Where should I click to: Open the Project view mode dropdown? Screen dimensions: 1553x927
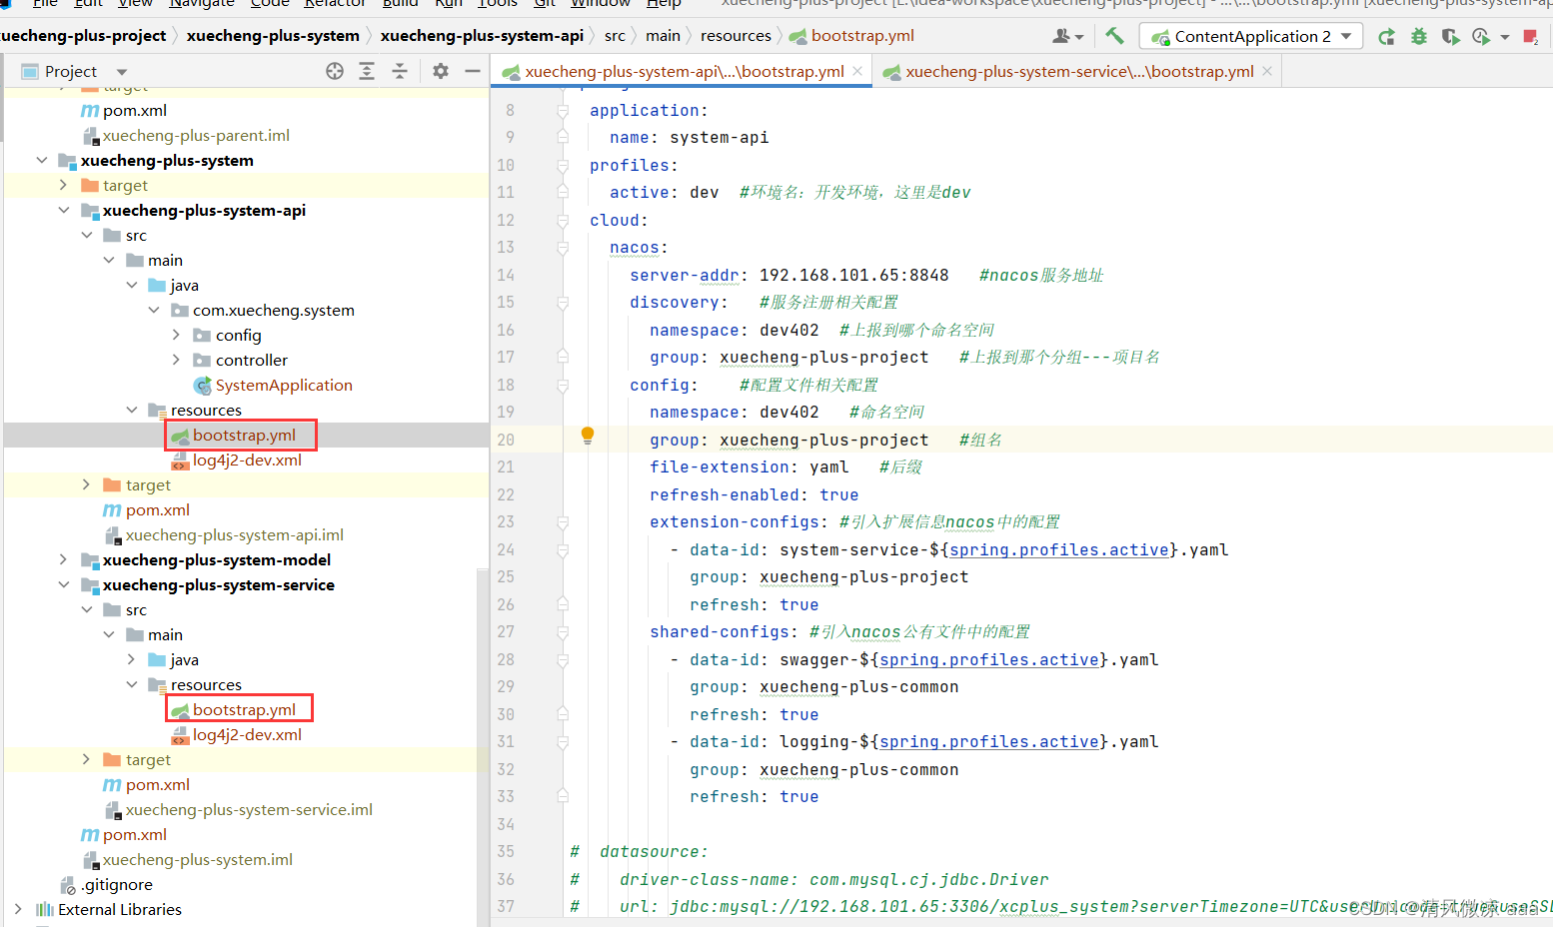122,72
